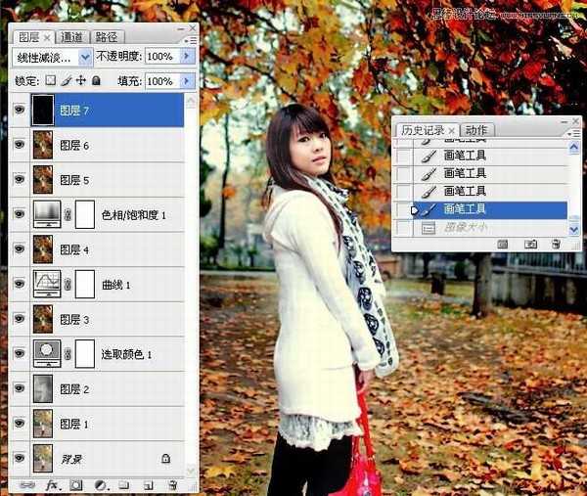Viewport: 587px width, 496px height.
Task: Switch to 通道 tab
Action: (71, 37)
